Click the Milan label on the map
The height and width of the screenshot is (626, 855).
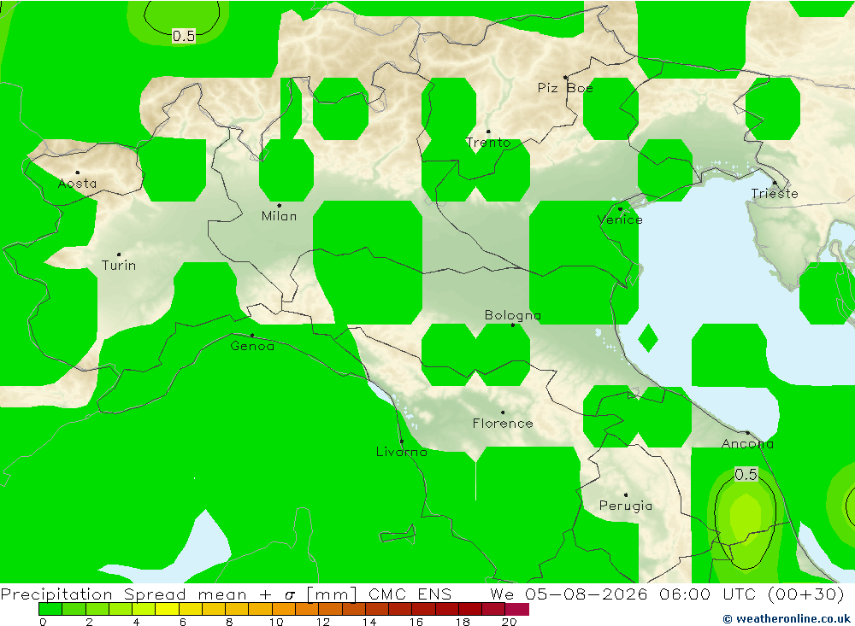coord(280,216)
